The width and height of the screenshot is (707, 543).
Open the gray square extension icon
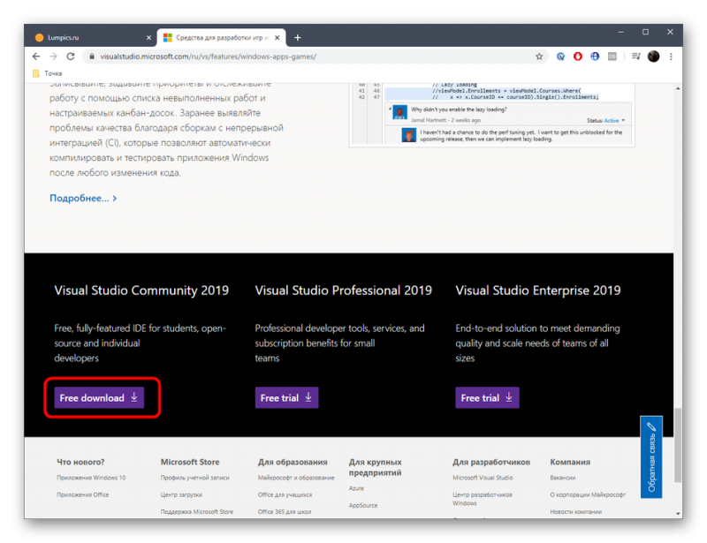612,57
